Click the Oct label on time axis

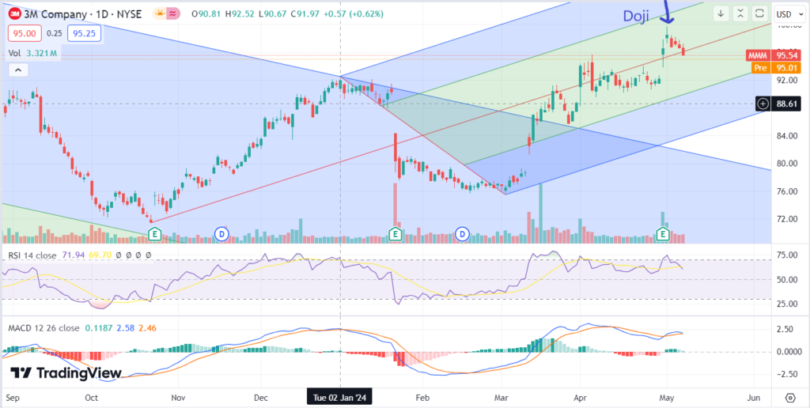(92, 399)
